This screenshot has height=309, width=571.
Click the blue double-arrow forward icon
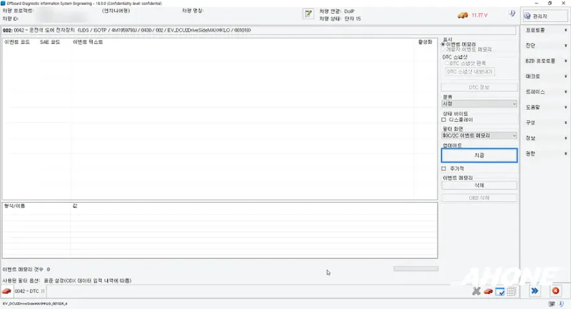[535, 291]
